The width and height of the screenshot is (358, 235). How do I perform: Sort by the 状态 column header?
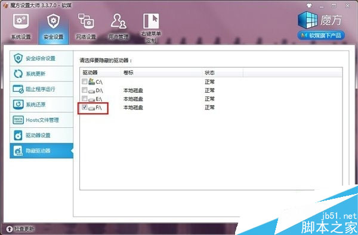point(223,73)
